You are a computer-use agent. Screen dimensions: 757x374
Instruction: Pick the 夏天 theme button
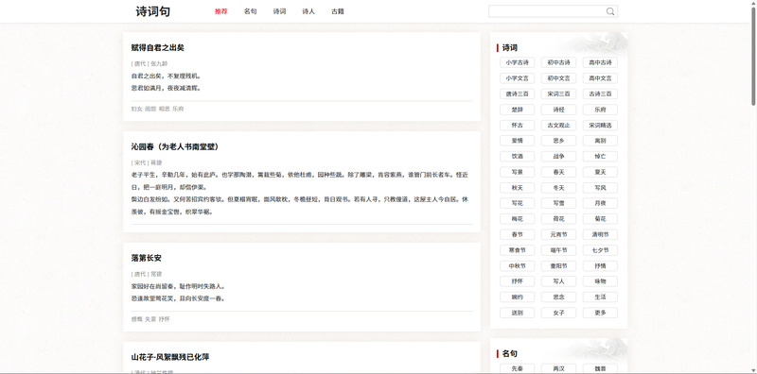(x=600, y=172)
